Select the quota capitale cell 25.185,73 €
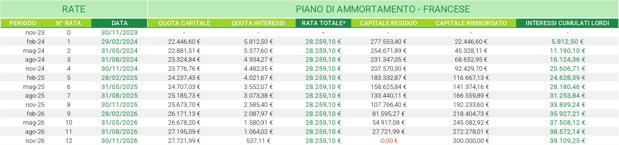Image resolution: width=619 pixels, height=145 pixels. [184, 96]
